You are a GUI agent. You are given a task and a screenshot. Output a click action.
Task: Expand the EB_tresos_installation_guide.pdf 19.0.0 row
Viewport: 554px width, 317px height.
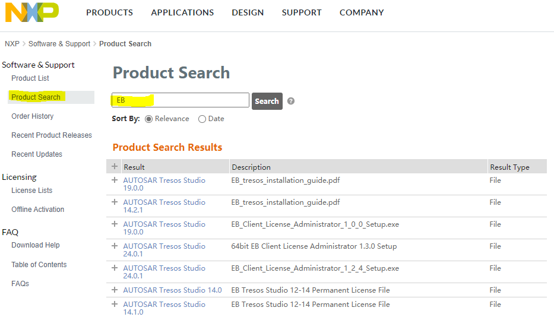click(115, 180)
